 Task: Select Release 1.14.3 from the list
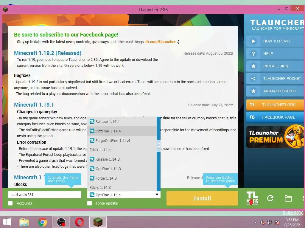[x=122, y=159]
